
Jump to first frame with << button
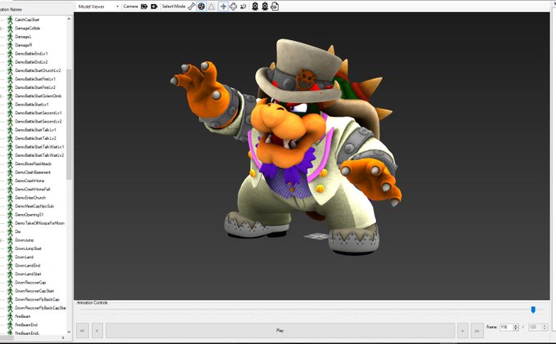(83, 331)
